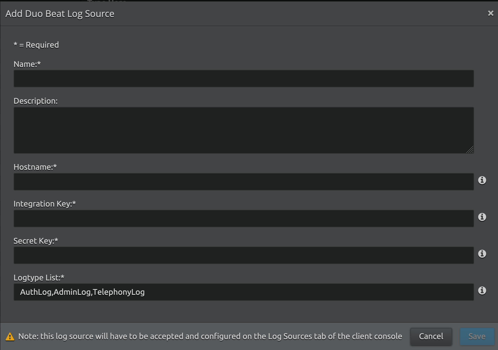Image resolution: width=498 pixels, height=350 pixels.
Task: Click the note about accepting log source
Action: tap(210, 336)
